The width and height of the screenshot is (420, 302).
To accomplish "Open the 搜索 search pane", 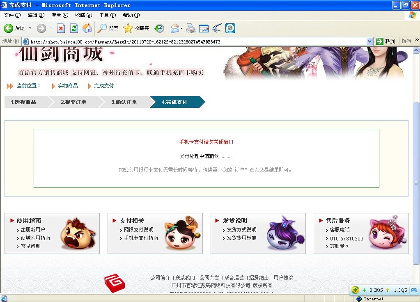I will point(108,28).
